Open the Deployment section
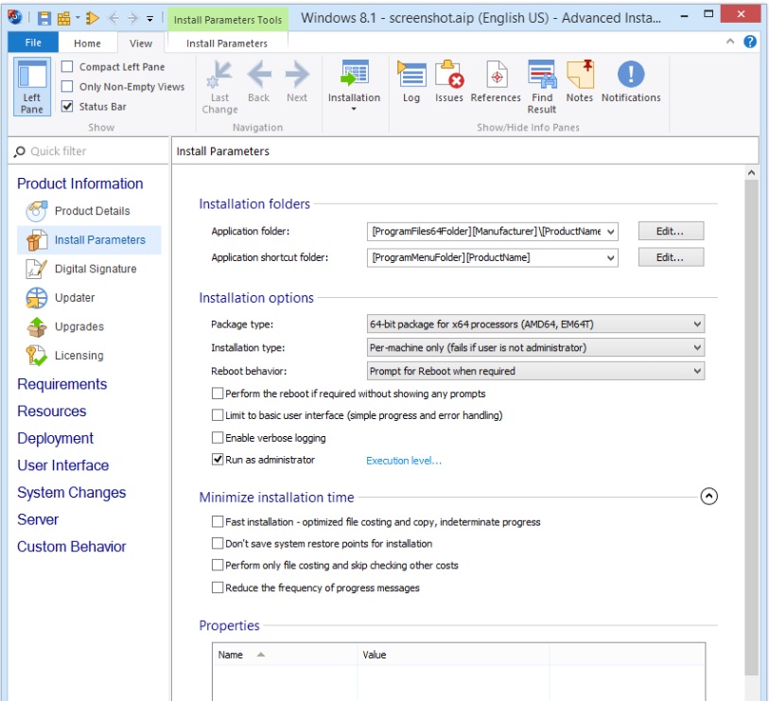 55,439
